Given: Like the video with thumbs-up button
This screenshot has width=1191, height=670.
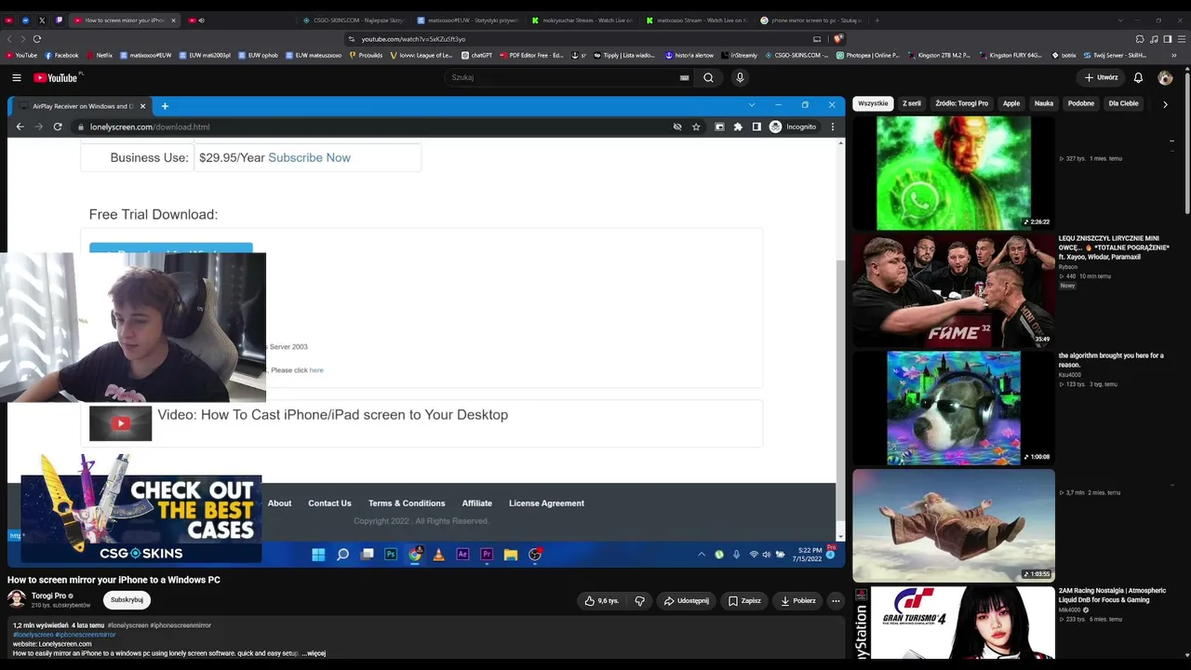Looking at the screenshot, I should tap(601, 601).
